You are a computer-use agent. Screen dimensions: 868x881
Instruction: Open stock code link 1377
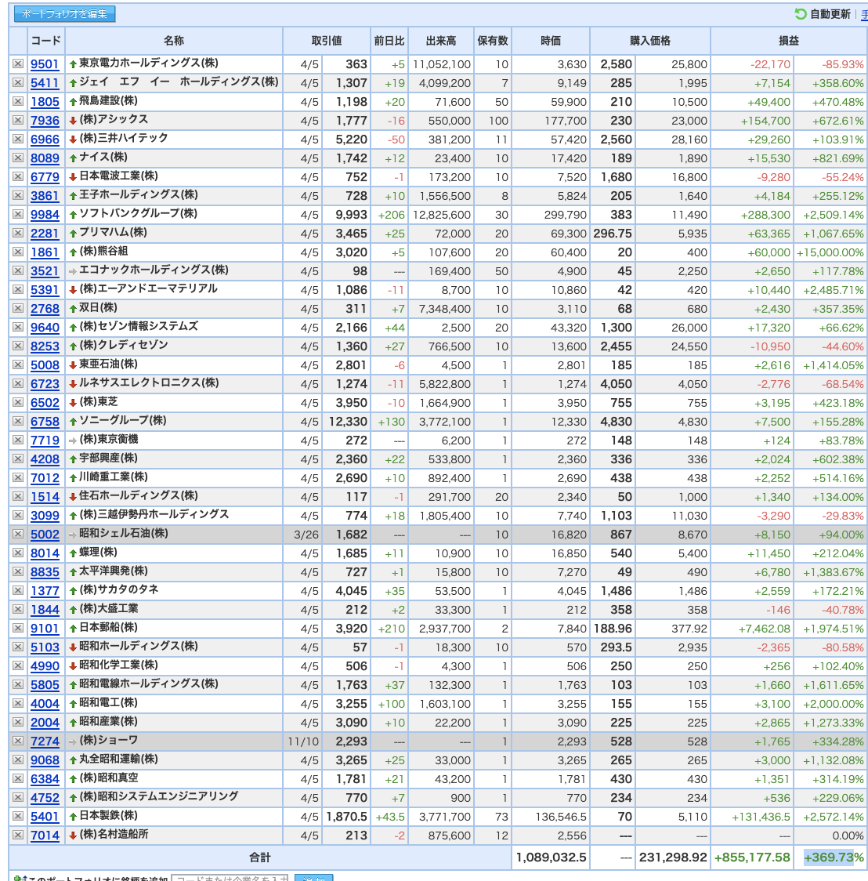(45, 590)
